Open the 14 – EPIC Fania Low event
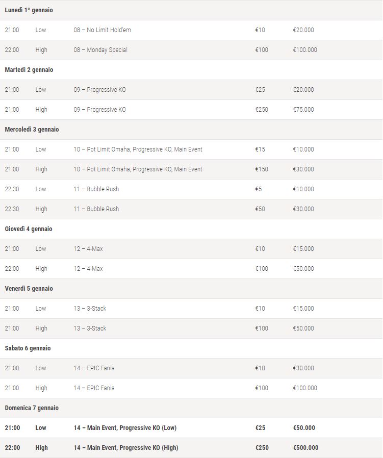 (191, 368)
